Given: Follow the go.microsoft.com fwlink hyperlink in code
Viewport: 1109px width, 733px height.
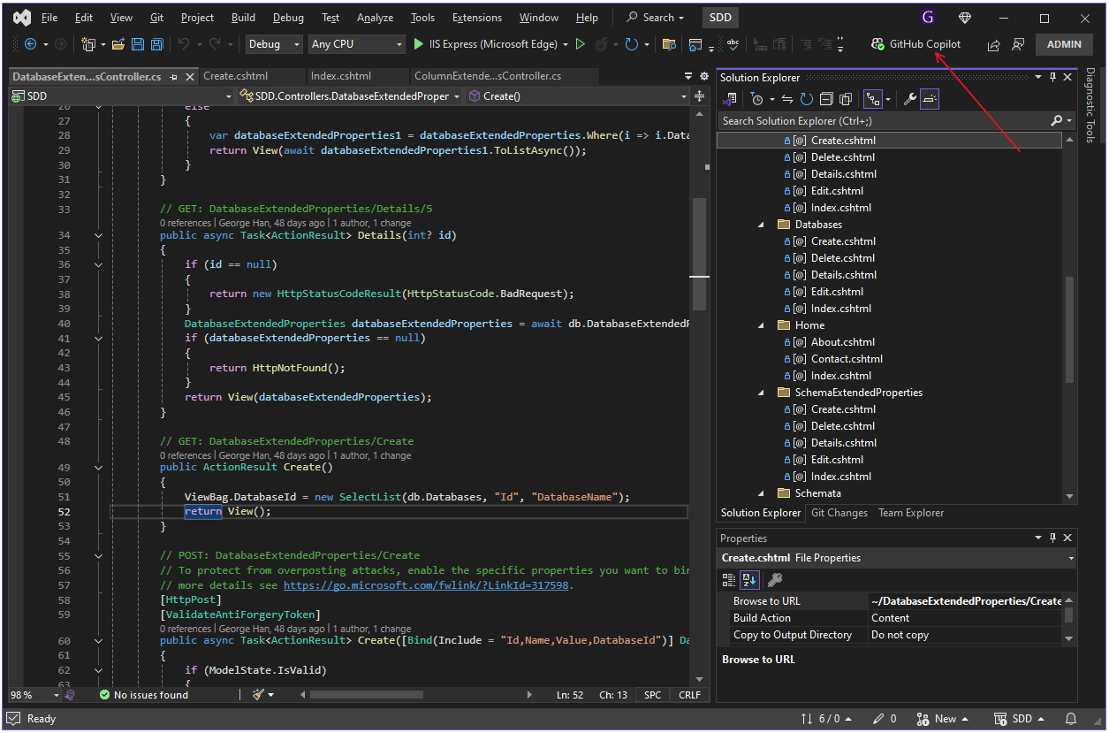Looking at the screenshot, I should (x=427, y=585).
